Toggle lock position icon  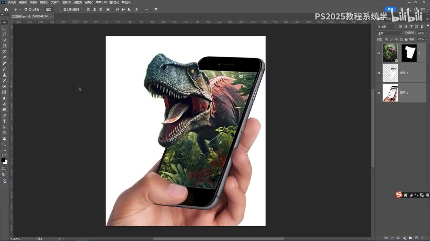click(396, 39)
